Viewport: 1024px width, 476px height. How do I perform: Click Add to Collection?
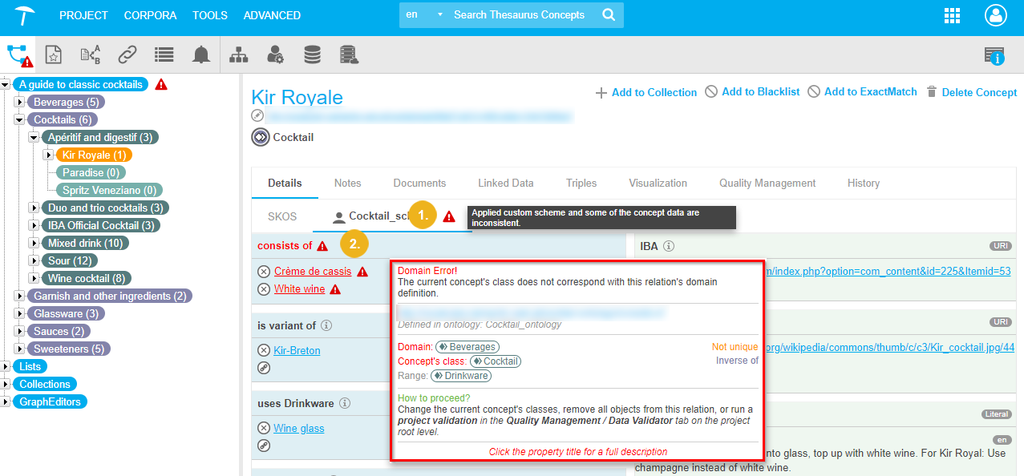point(646,92)
